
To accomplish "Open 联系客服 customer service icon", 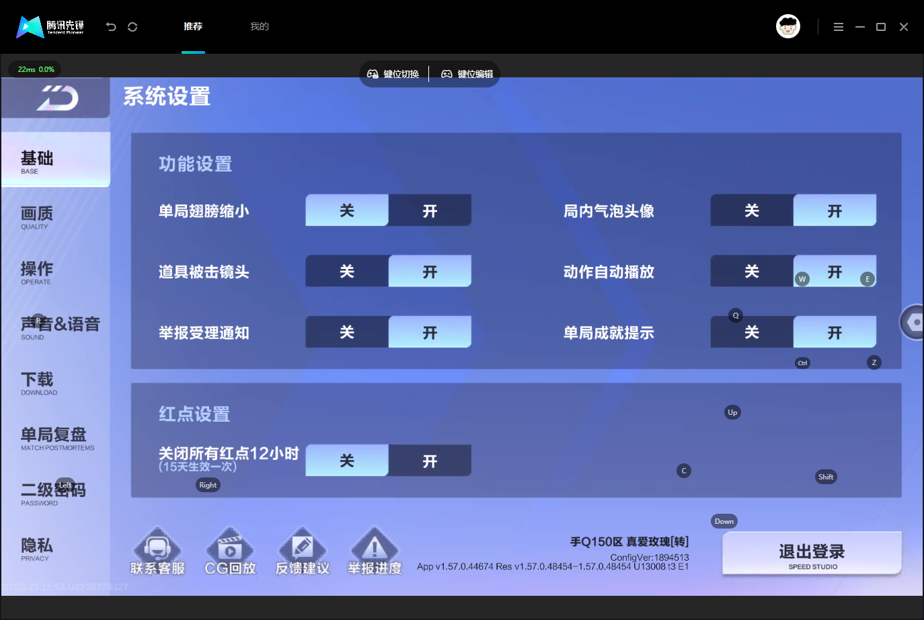I will pos(157,551).
